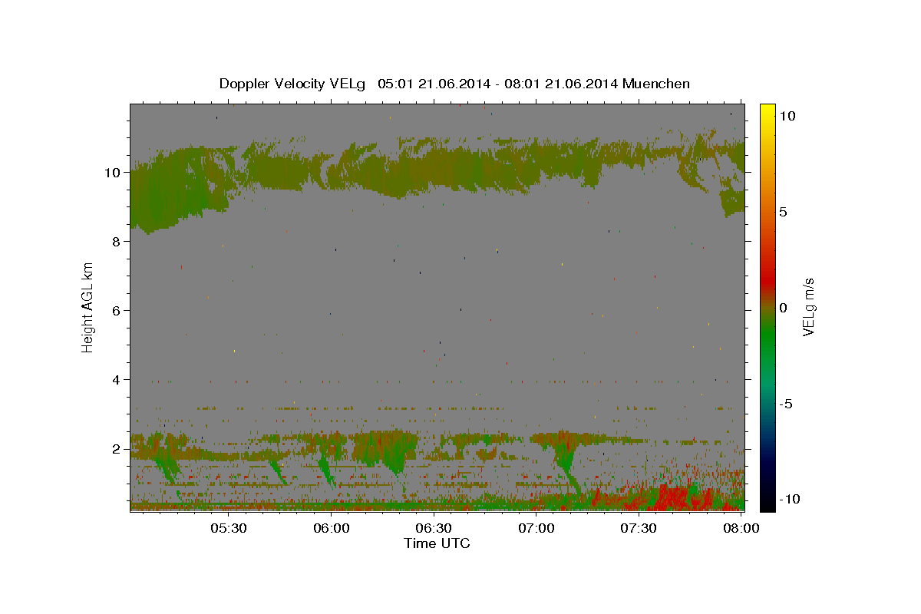Select the 06:00 time tick label
921x614 pixels.
(331, 529)
